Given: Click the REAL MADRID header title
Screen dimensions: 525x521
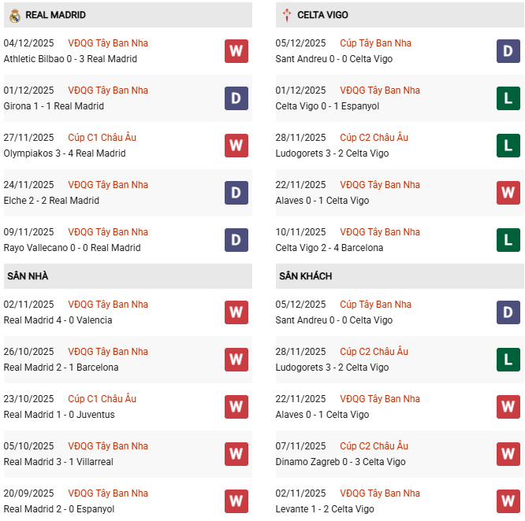Looking at the screenshot, I should point(55,15).
